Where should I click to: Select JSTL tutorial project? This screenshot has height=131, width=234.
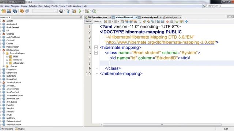[12, 102]
